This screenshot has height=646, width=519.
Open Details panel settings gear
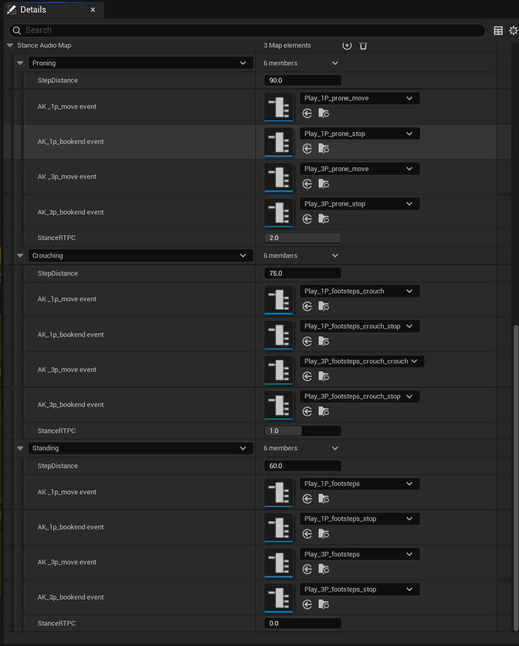[514, 31]
